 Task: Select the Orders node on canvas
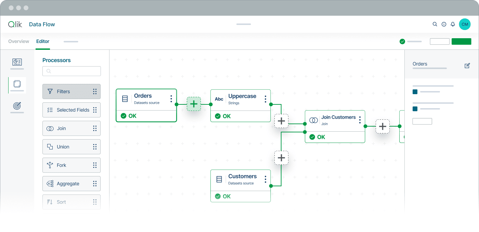(x=146, y=105)
